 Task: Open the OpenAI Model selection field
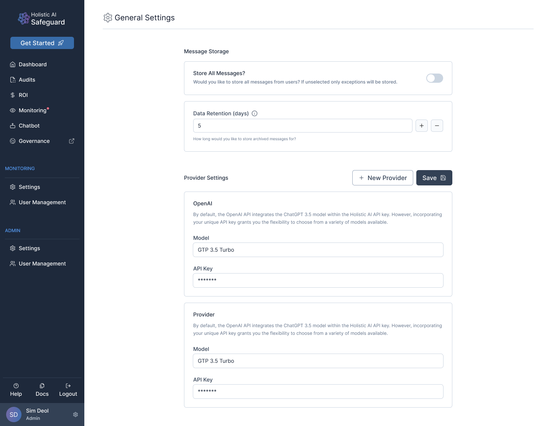point(318,250)
